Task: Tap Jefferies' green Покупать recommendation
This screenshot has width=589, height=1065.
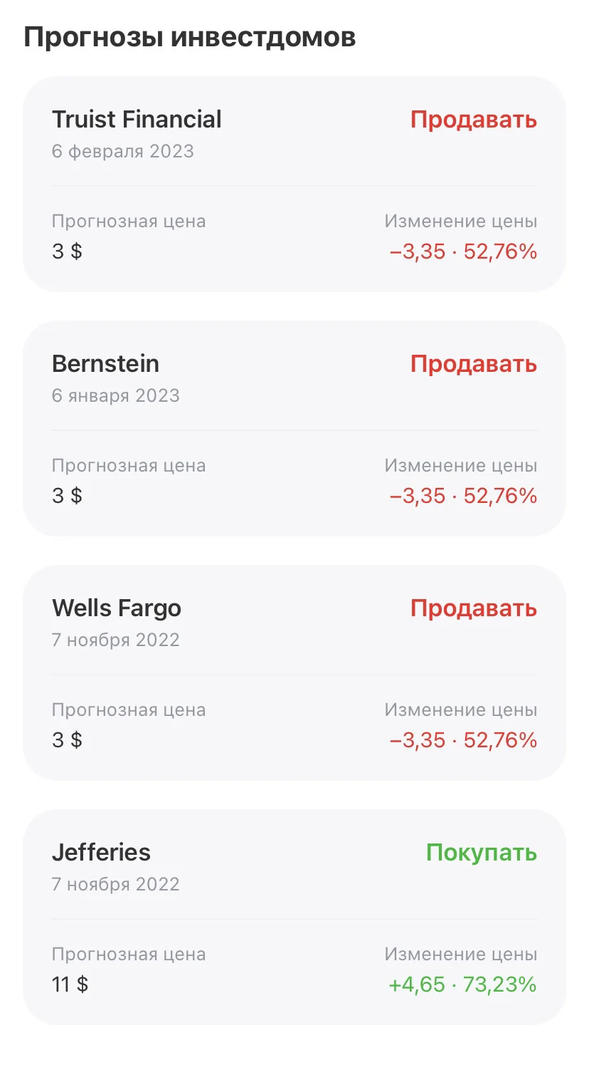Action: click(482, 853)
